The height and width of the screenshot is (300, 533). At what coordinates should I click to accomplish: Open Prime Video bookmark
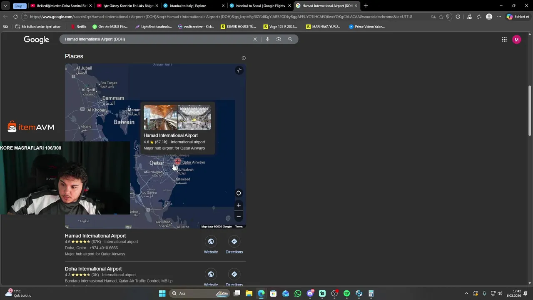click(367, 27)
